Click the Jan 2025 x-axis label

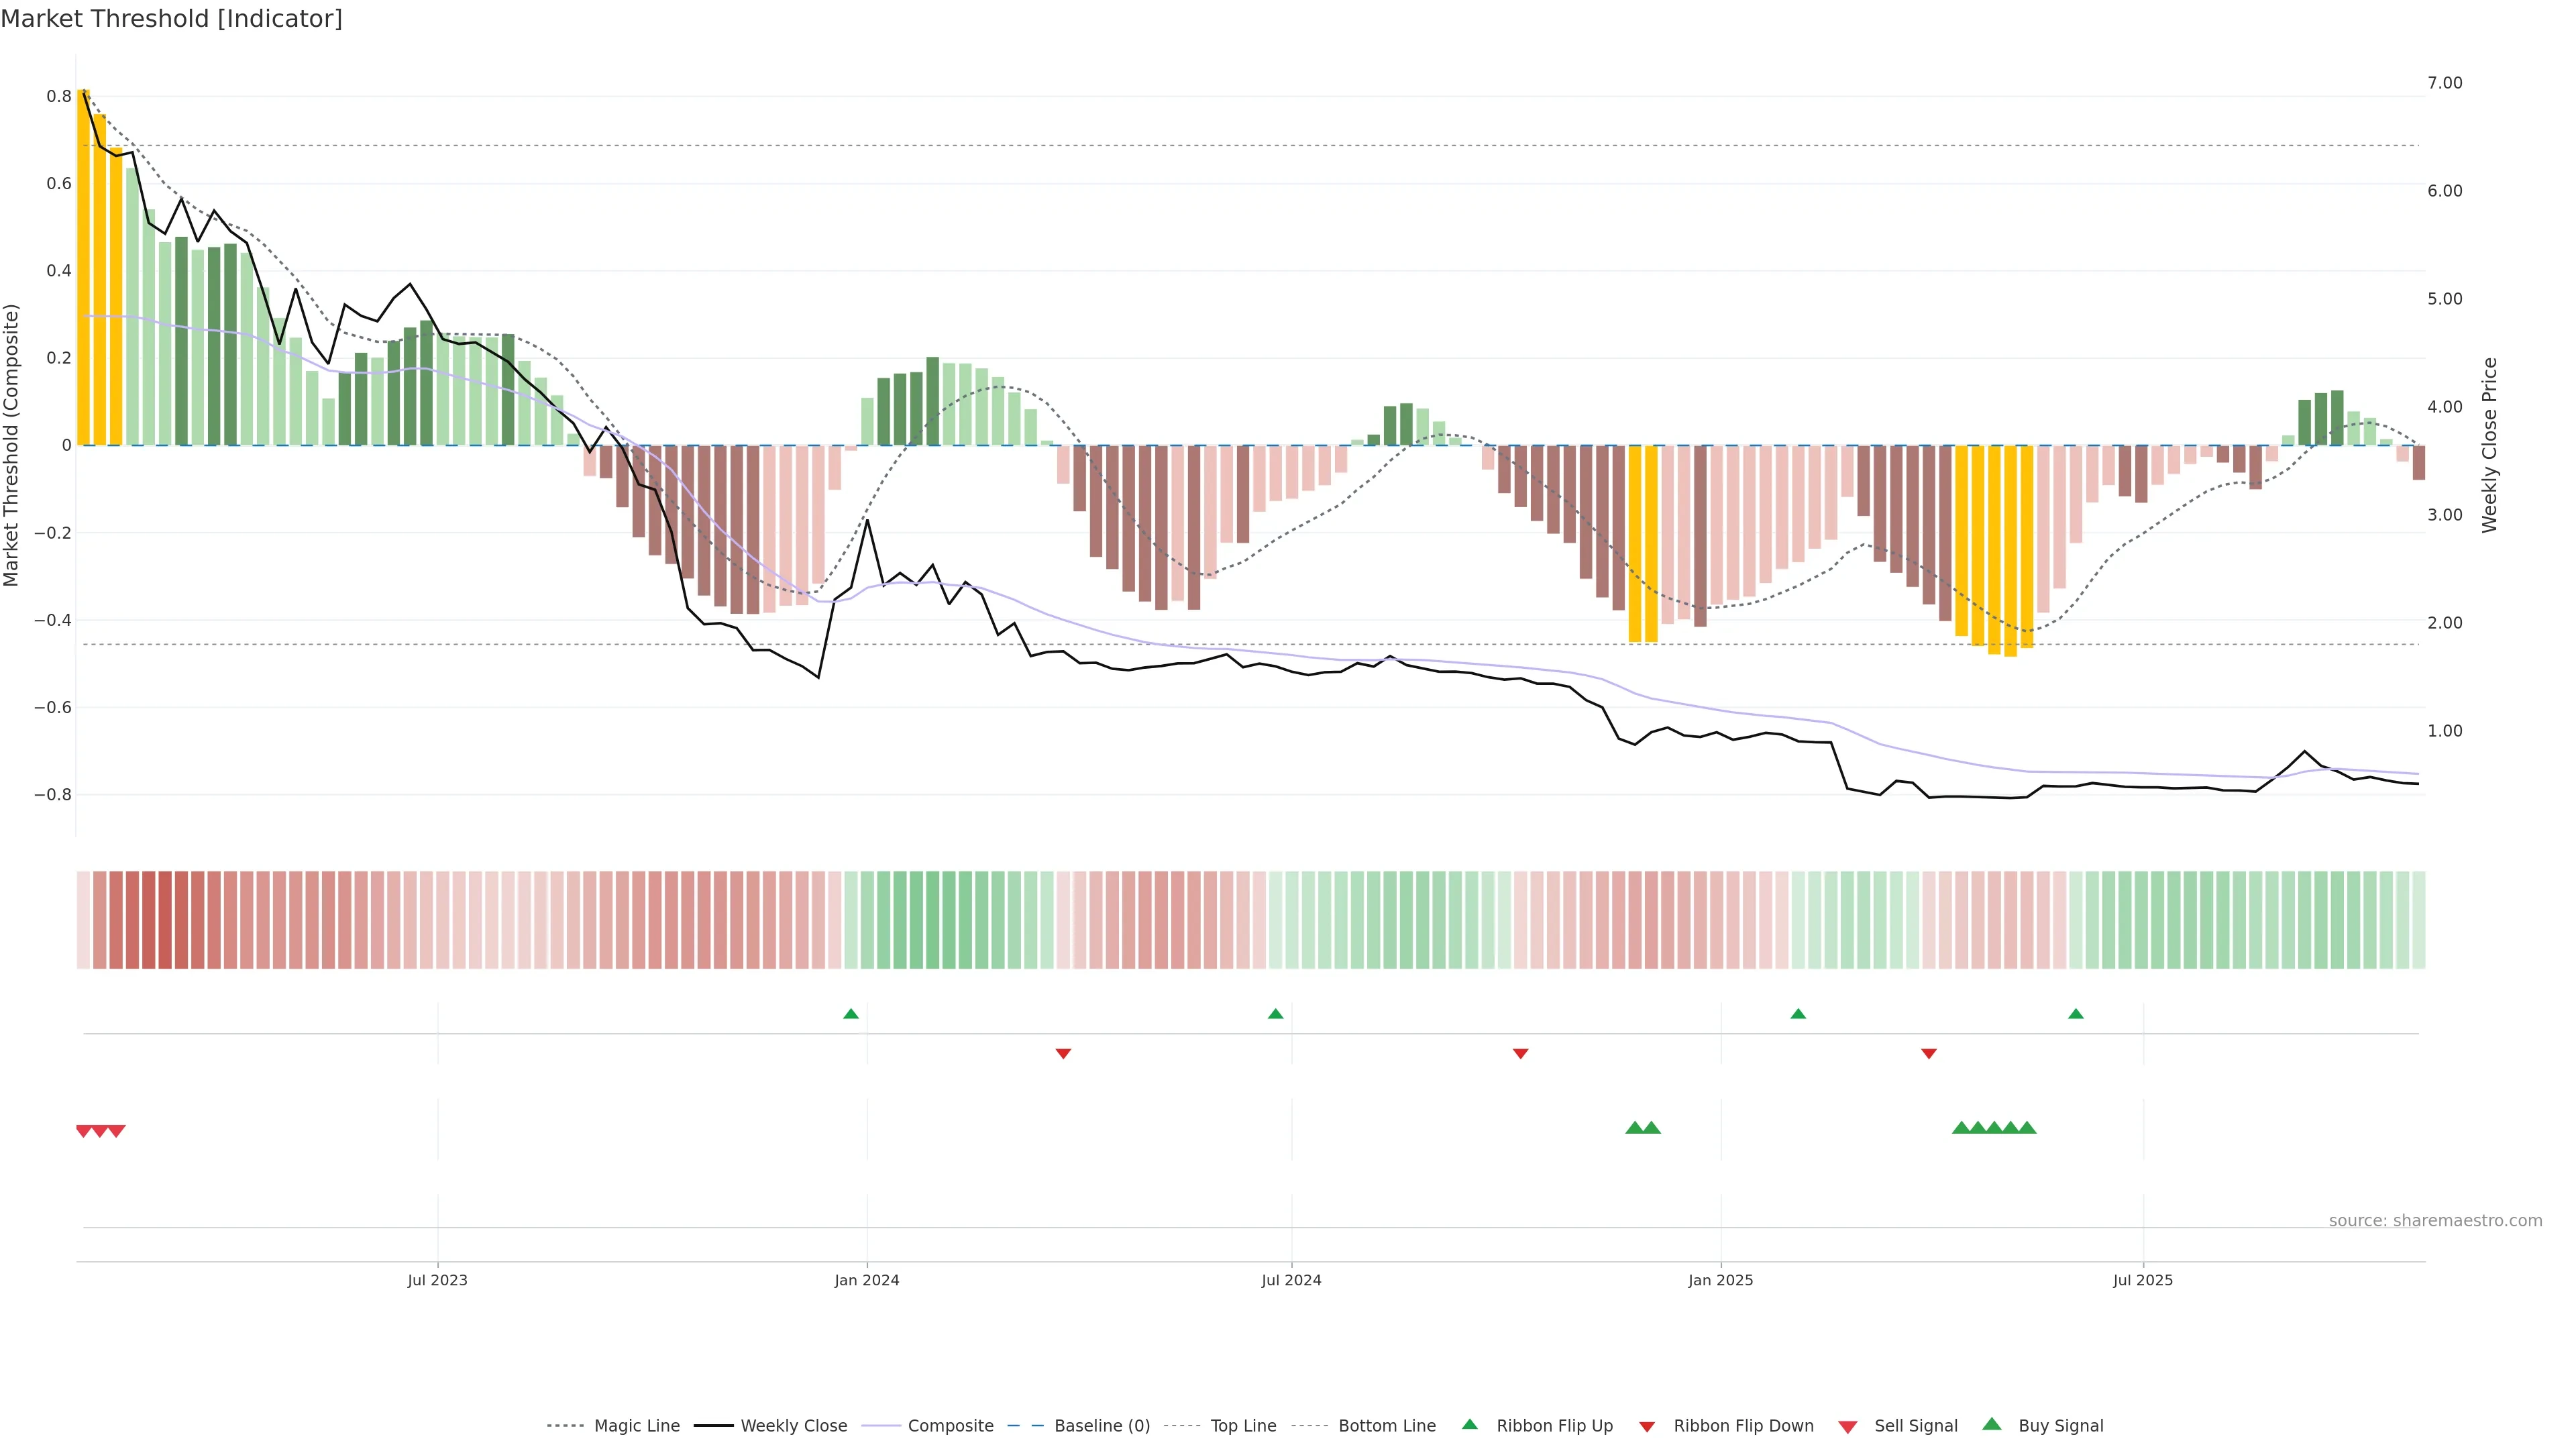(1720, 1280)
